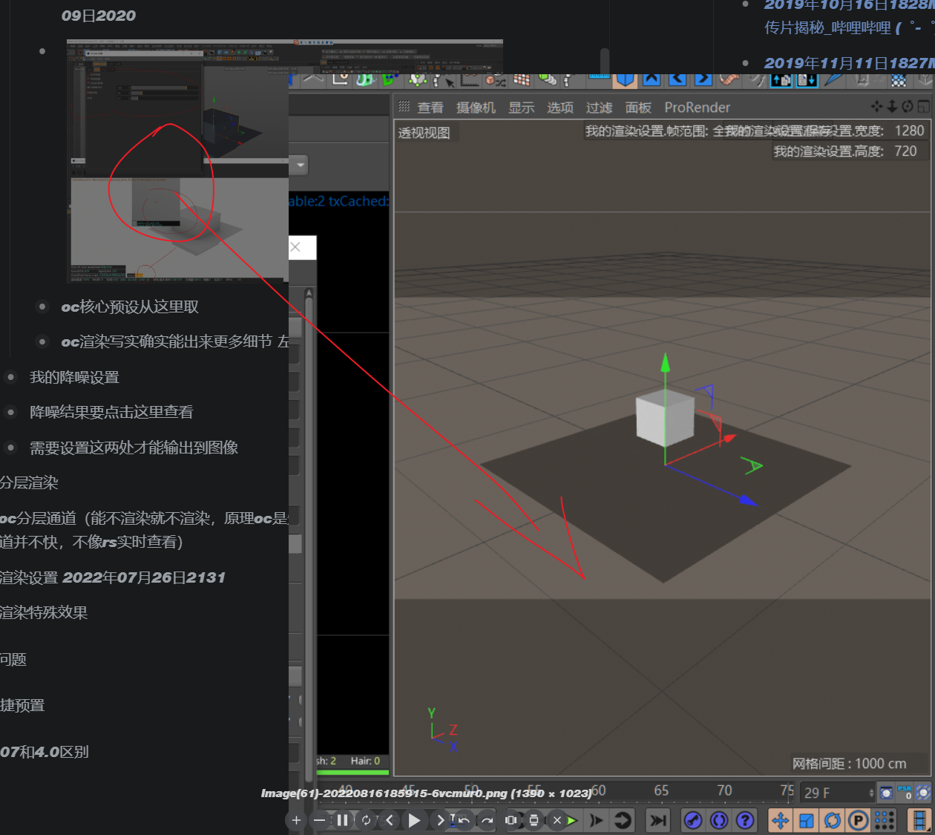
Task: Select the note item 降噪结果要点击这里查看
Action: pos(111,412)
